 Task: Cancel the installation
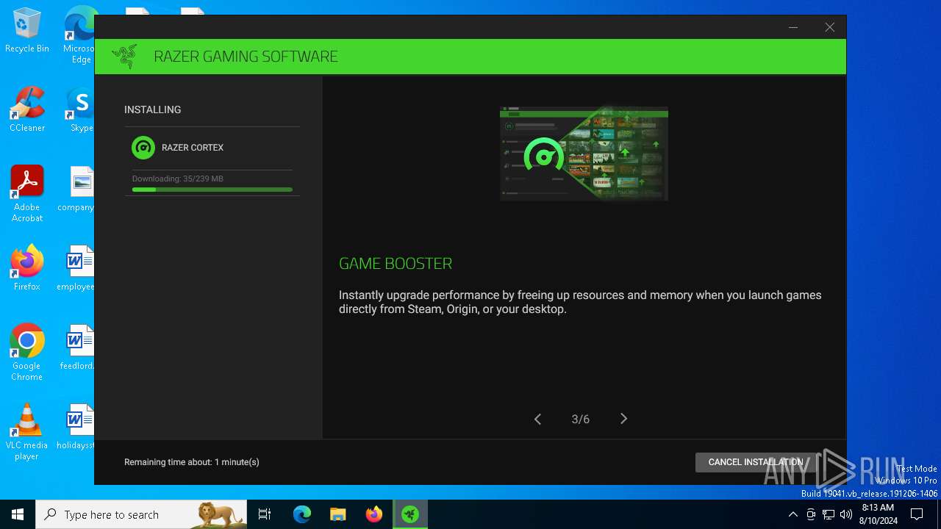click(x=756, y=462)
